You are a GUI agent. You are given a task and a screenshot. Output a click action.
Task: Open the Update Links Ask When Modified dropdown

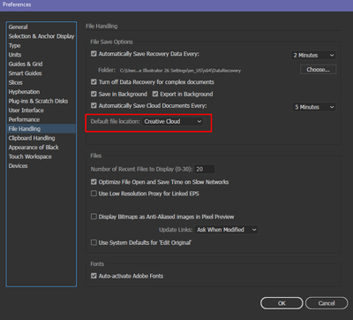pyautogui.click(x=226, y=230)
